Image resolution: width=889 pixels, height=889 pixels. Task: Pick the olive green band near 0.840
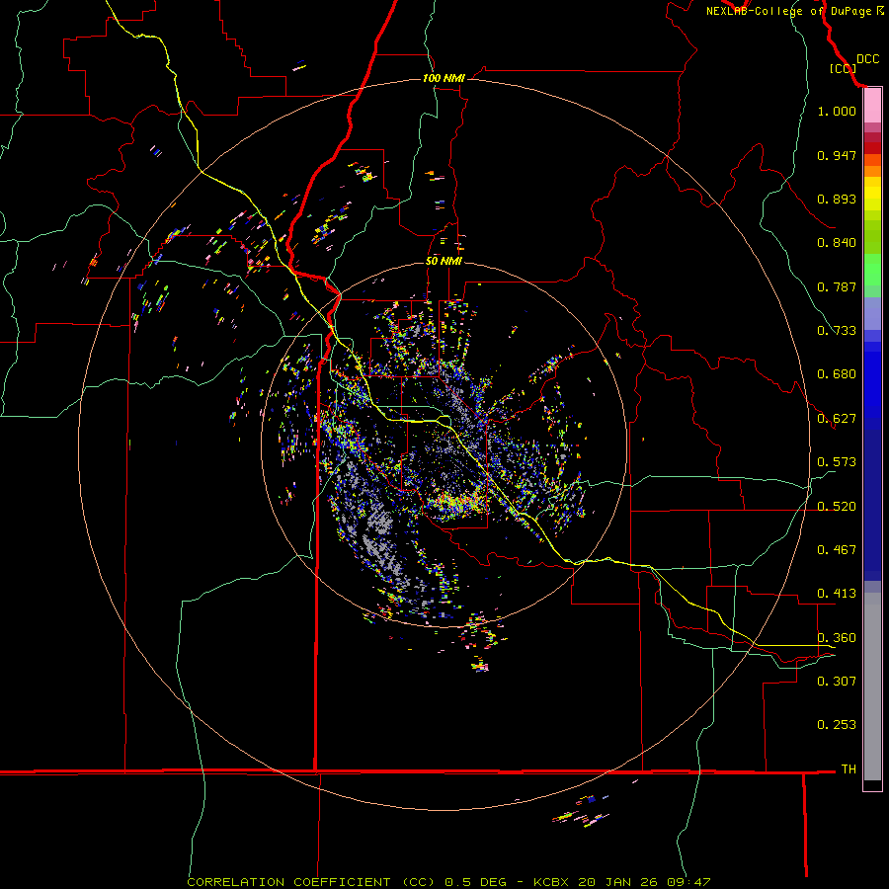[872, 237]
